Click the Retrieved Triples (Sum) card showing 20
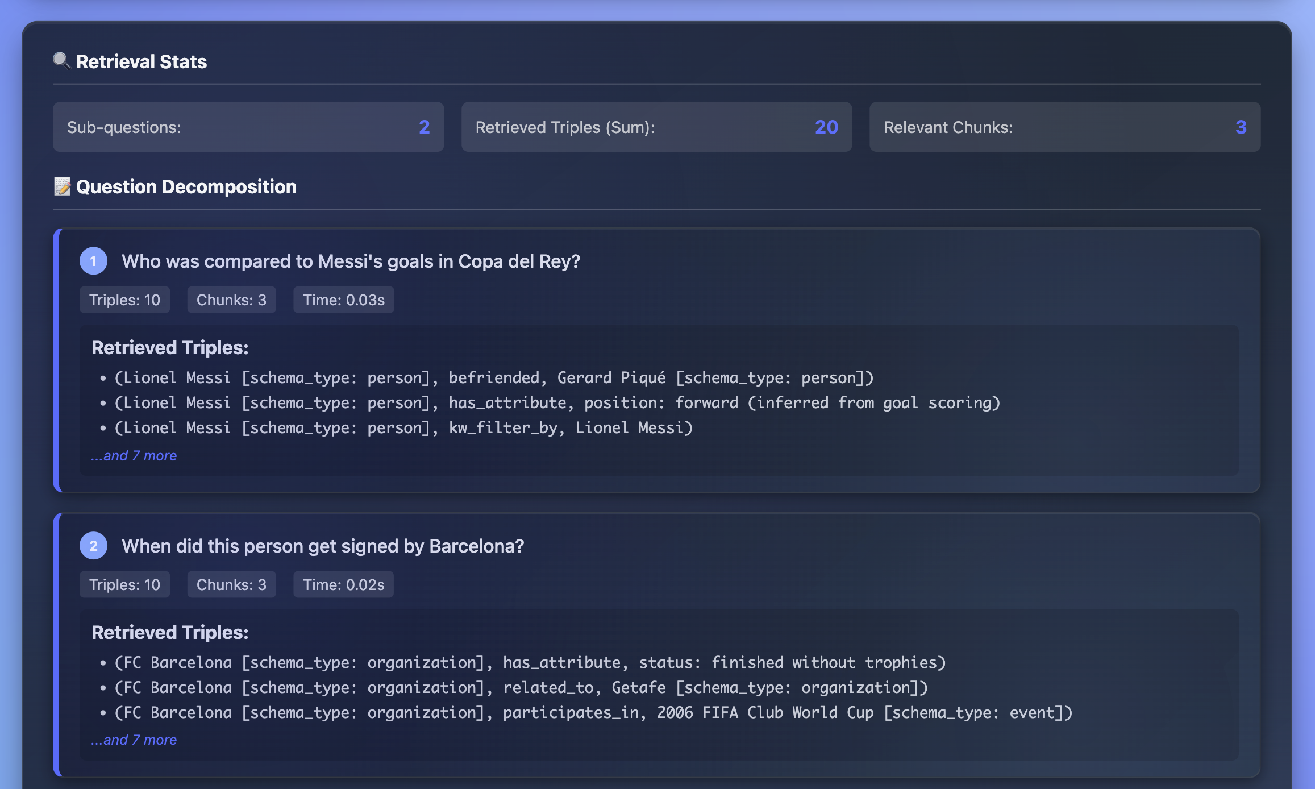The height and width of the screenshot is (789, 1315). click(x=656, y=127)
